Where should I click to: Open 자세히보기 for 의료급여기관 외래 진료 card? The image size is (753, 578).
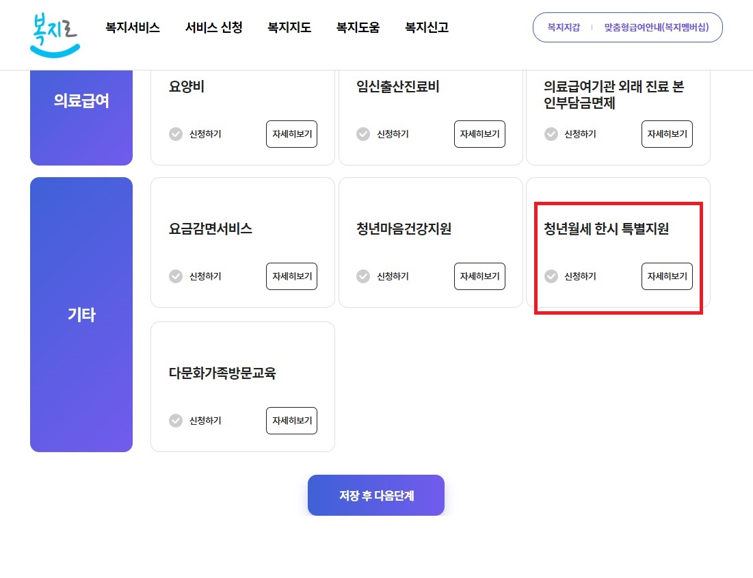[667, 134]
